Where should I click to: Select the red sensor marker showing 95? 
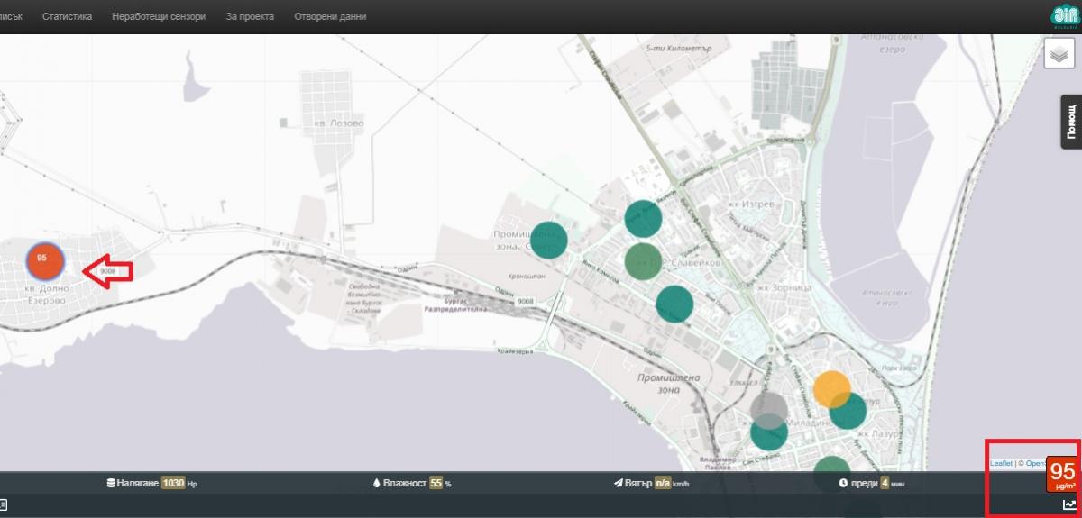[x=42, y=260]
